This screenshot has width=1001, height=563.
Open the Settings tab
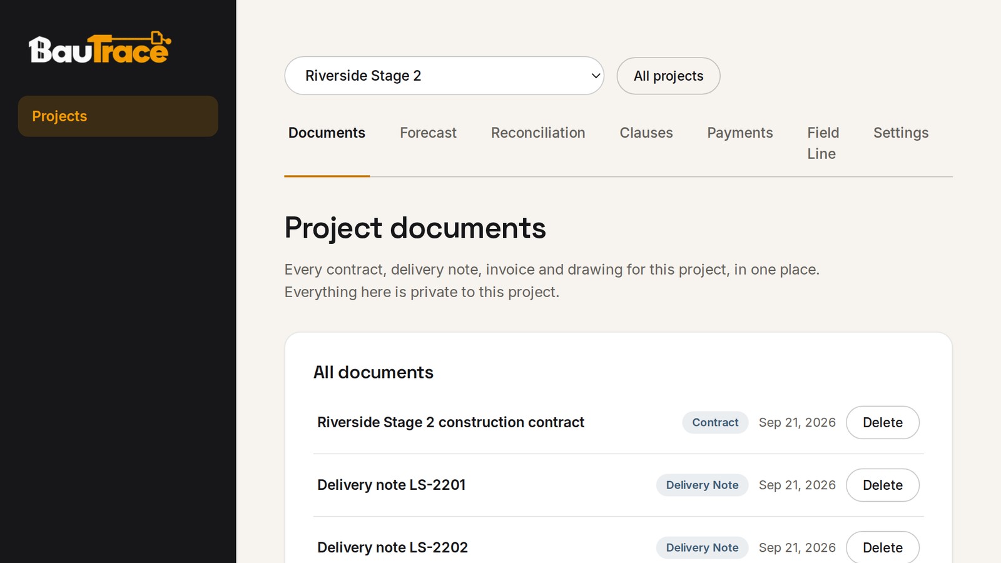[901, 133]
